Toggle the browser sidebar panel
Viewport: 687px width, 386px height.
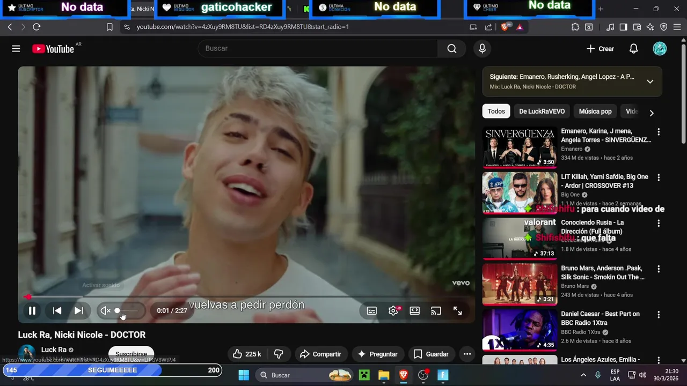pyautogui.click(x=623, y=27)
